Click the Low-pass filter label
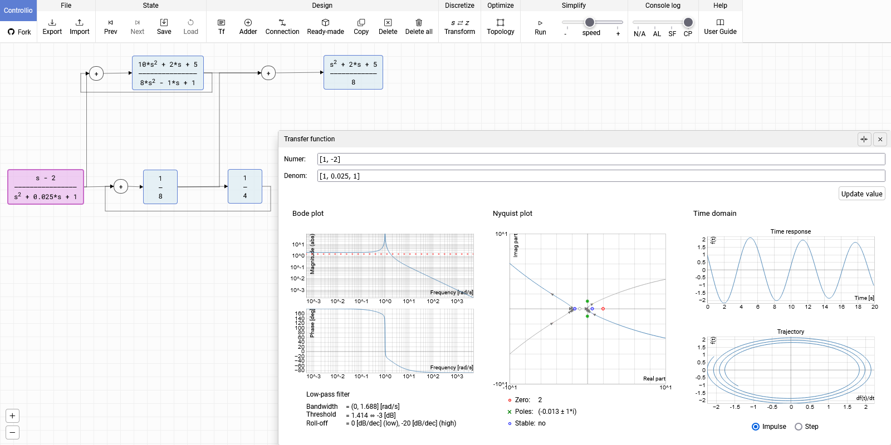This screenshot has width=891, height=445. pos(328,394)
